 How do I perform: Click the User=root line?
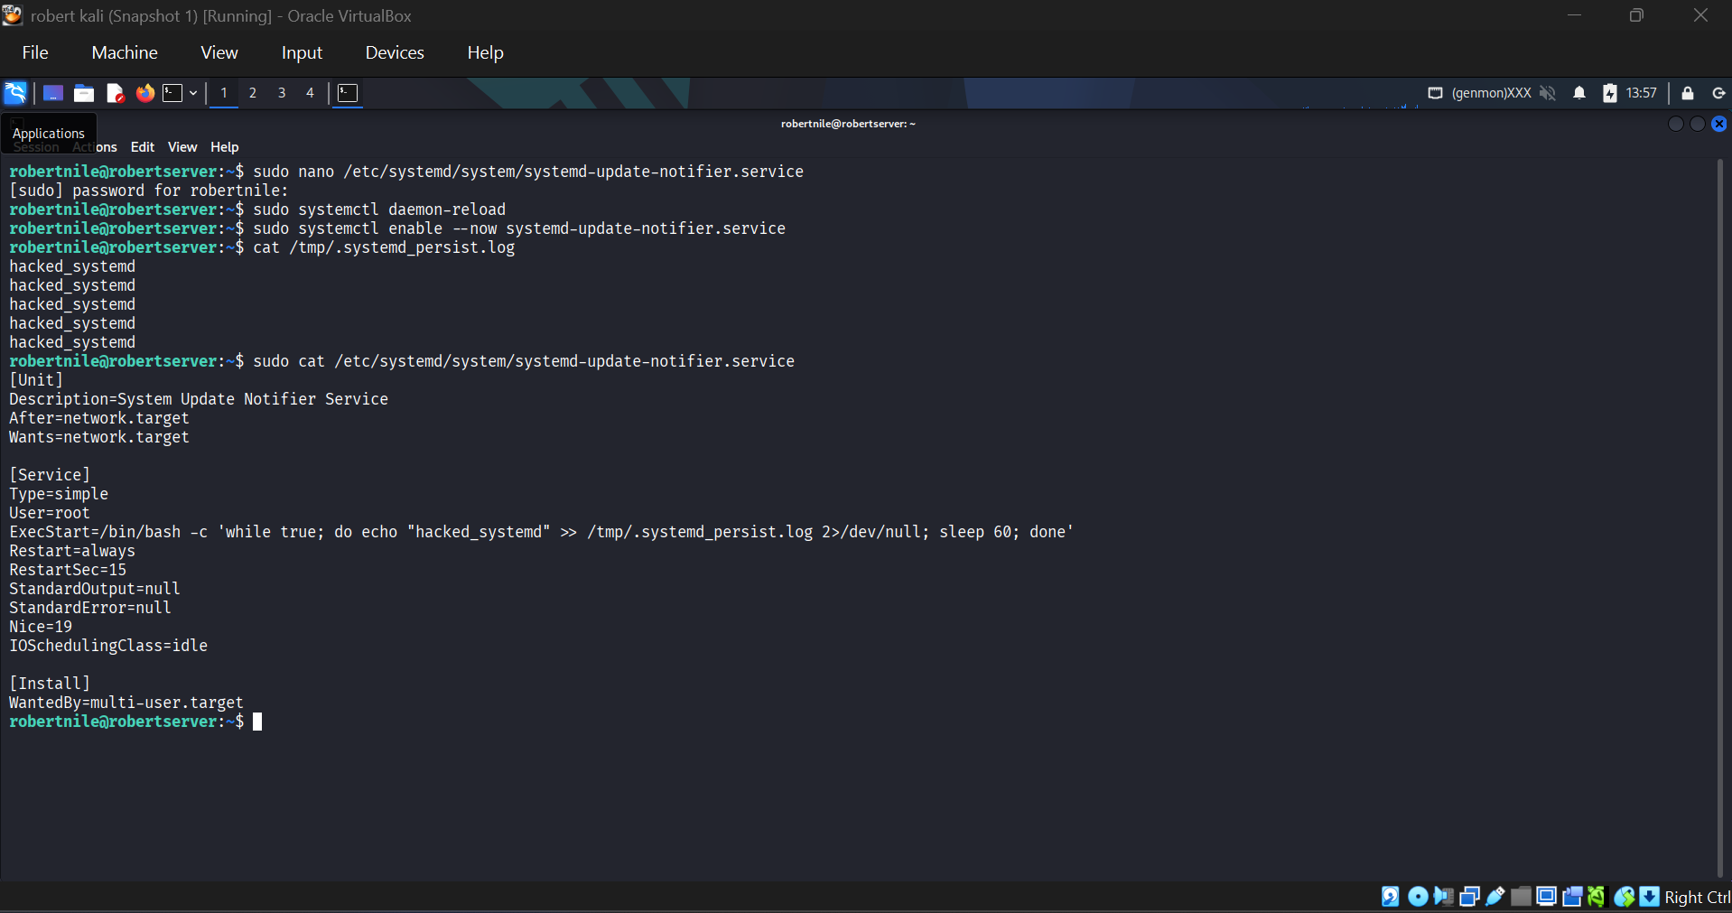click(x=50, y=513)
